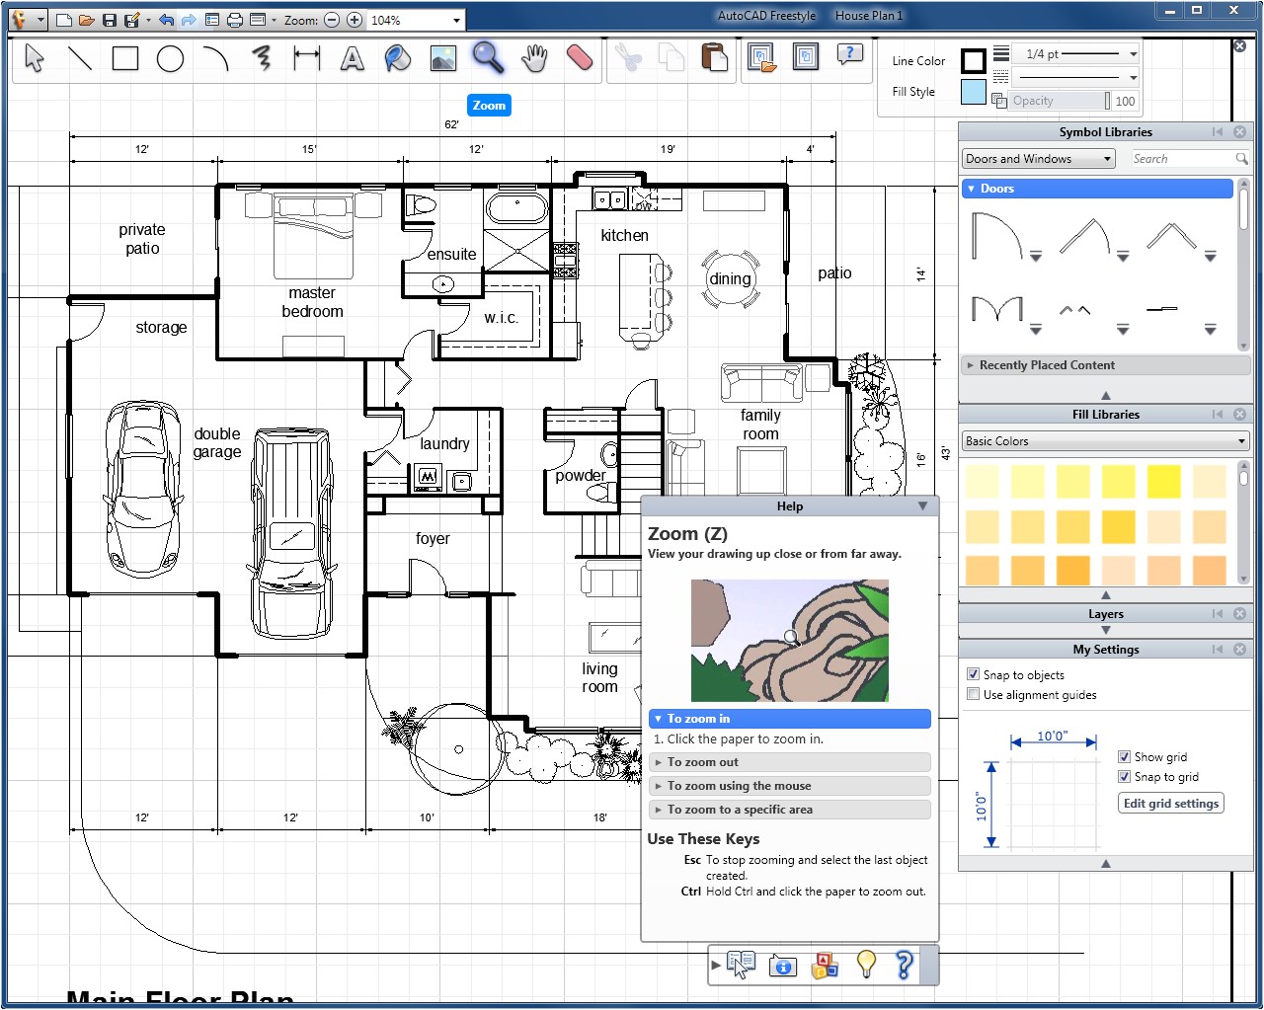Select the Rectangle tool
Image resolution: width=1264 pixels, height=1010 pixels.
coord(124,58)
